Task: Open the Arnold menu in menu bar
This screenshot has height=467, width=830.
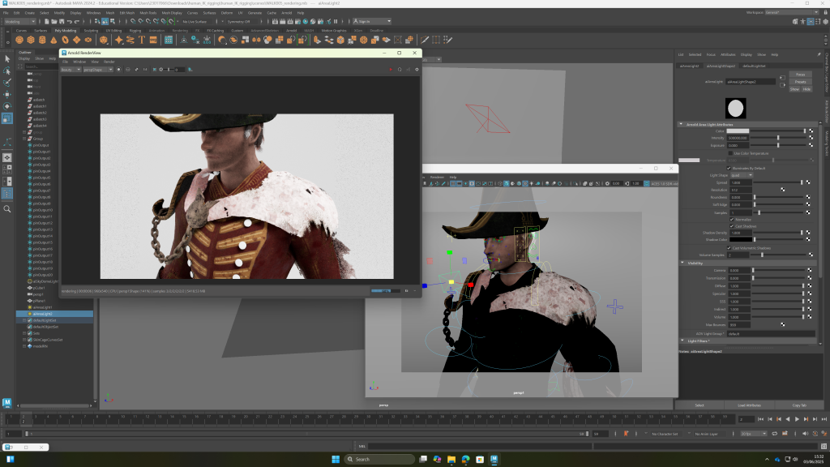Action: click(286, 14)
